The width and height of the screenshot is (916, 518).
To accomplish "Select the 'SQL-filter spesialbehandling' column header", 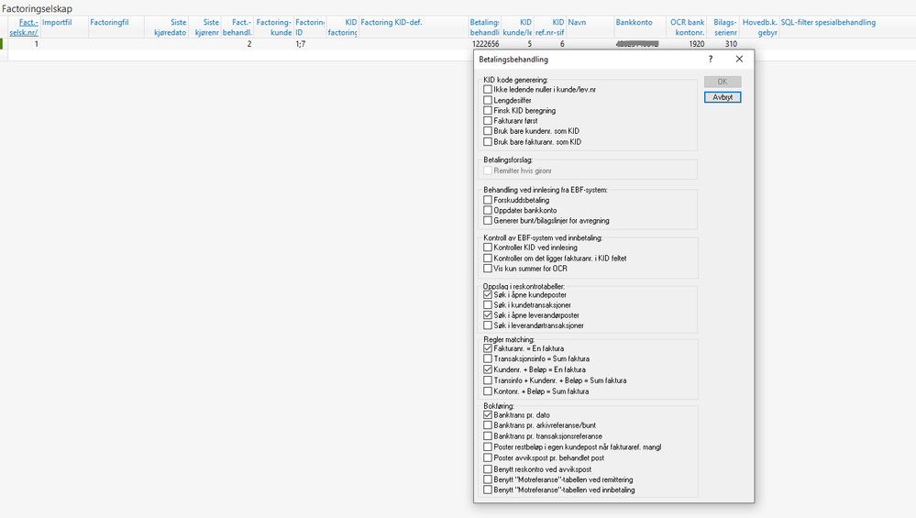I will tap(830, 22).
